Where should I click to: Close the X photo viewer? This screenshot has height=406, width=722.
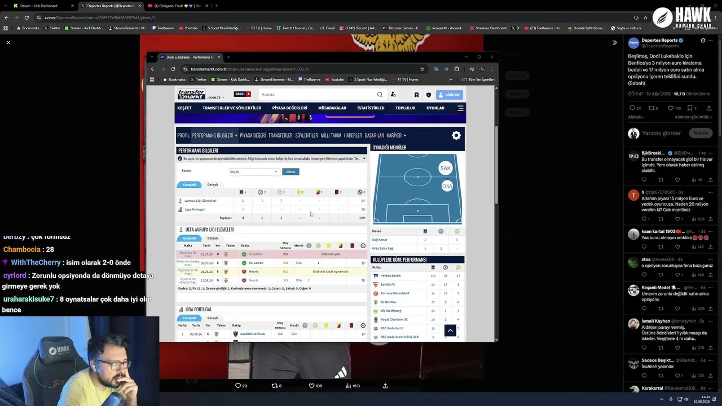(8, 42)
